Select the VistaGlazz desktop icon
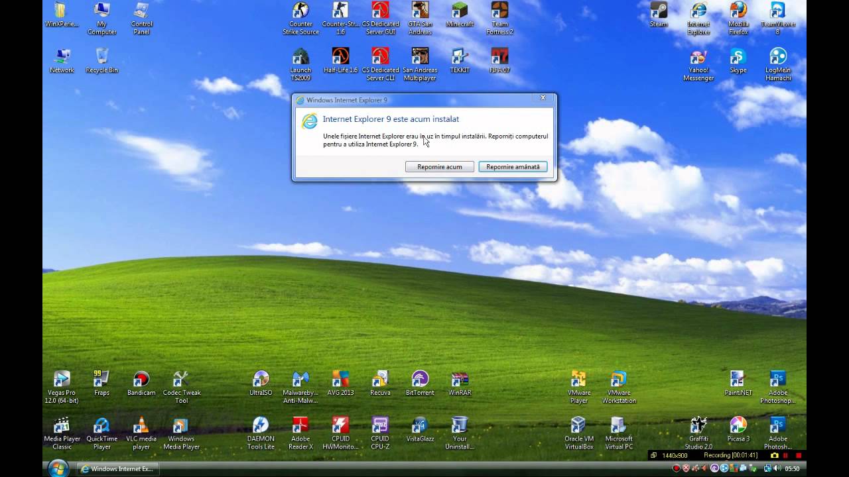The height and width of the screenshot is (477, 849). (x=420, y=429)
